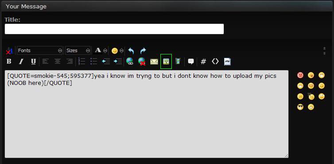
Task: Wrap selection in quote tags via speech bubble
Action: [x=191, y=61]
